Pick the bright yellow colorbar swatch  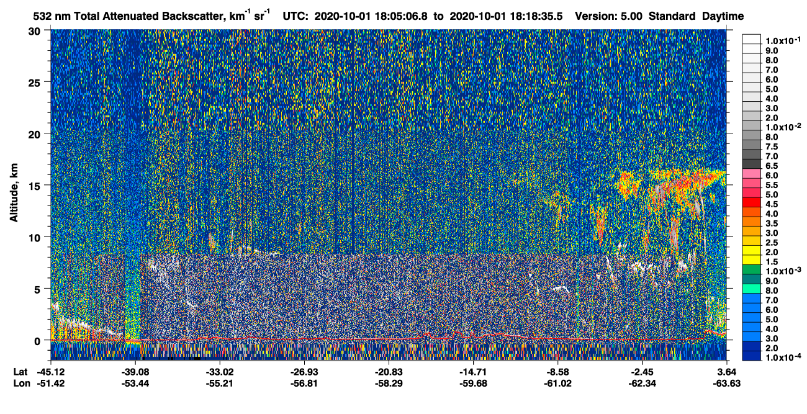click(x=751, y=255)
